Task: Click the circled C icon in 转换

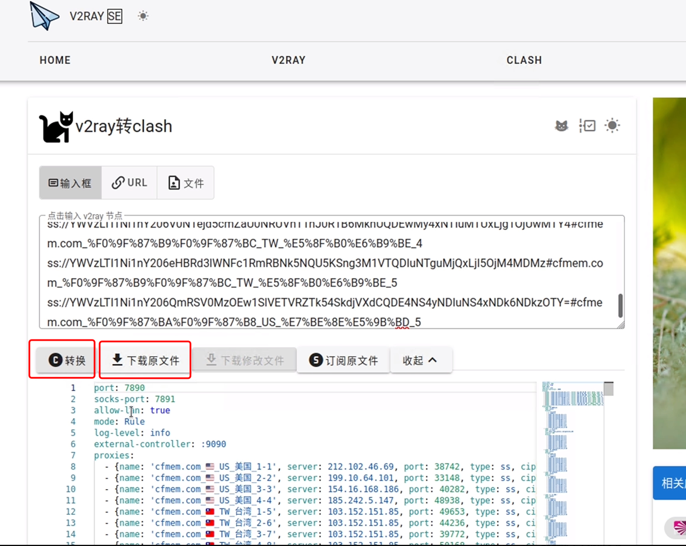Action: pyautogui.click(x=56, y=360)
